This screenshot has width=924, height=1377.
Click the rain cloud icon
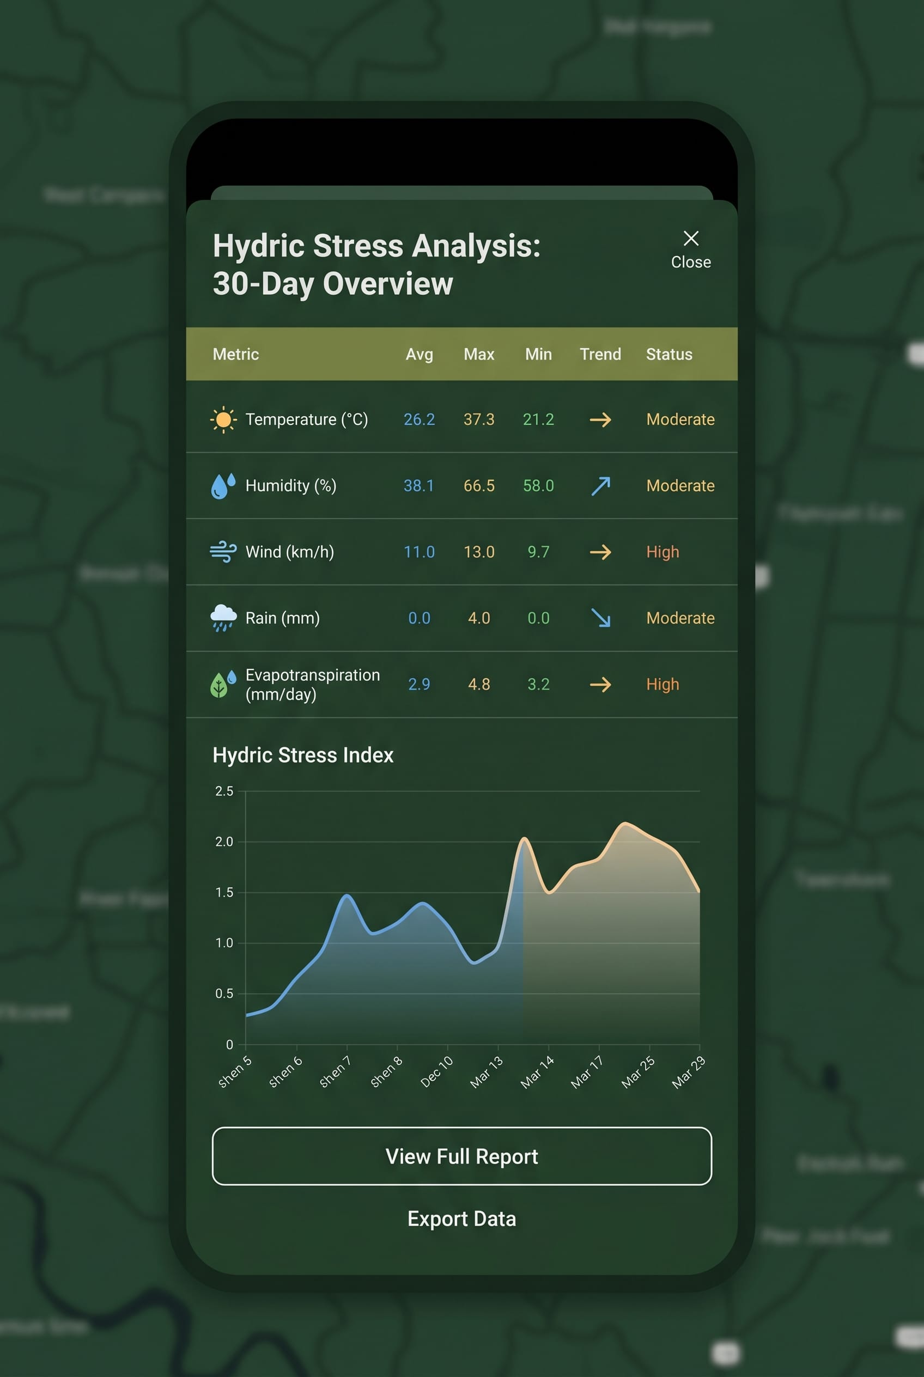point(223,618)
